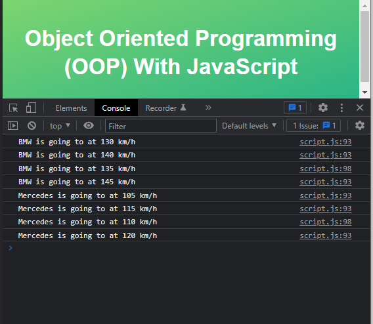
Task: Click the page vertical scrollbar thumb
Action: pos(364,47)
